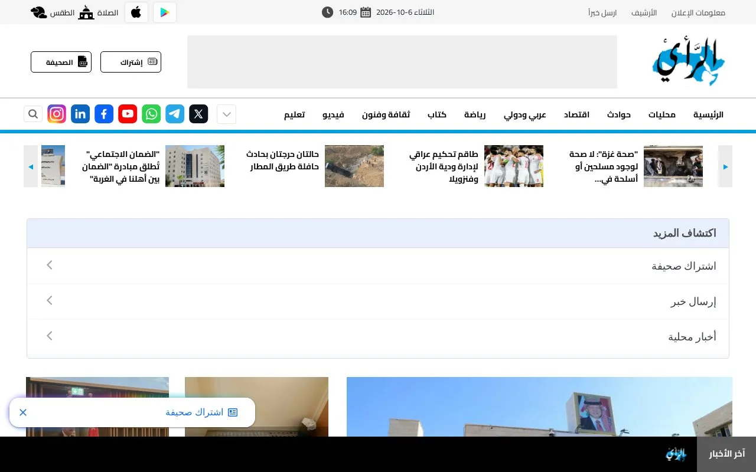Screen dimensions: 756x472
Task: Open the Apple App Store link
Action: [x=136, y=12]
